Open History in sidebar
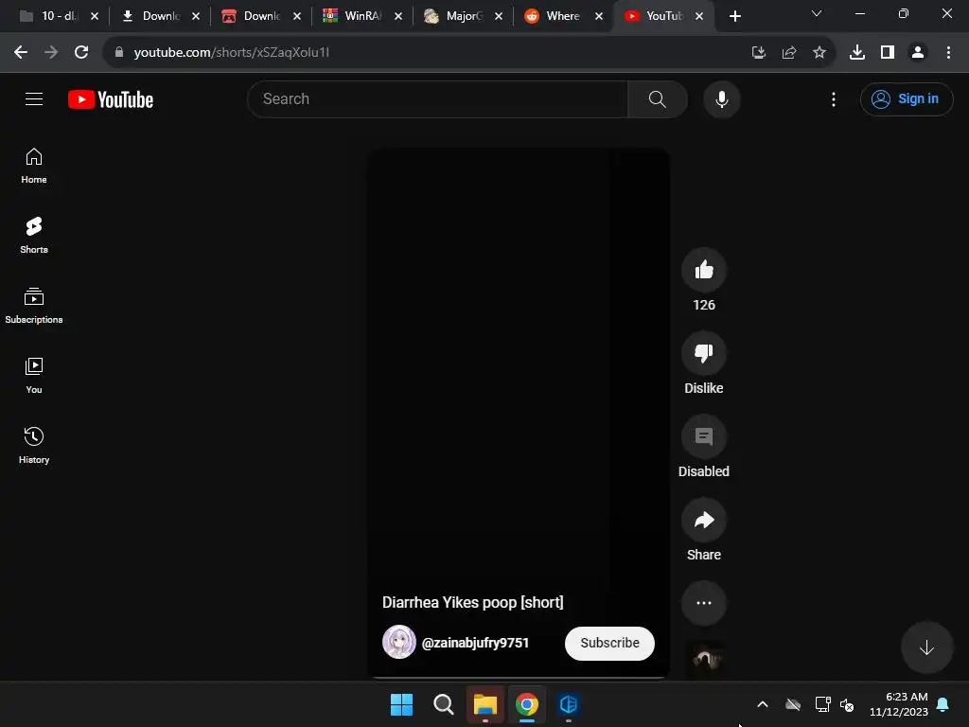969x727 pixels. pos(34,445)
